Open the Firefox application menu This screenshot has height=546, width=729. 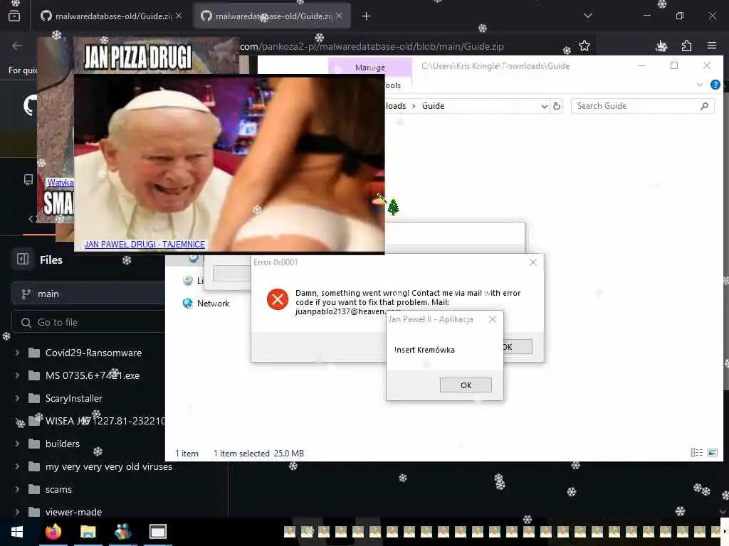click(x=711, y=45)
